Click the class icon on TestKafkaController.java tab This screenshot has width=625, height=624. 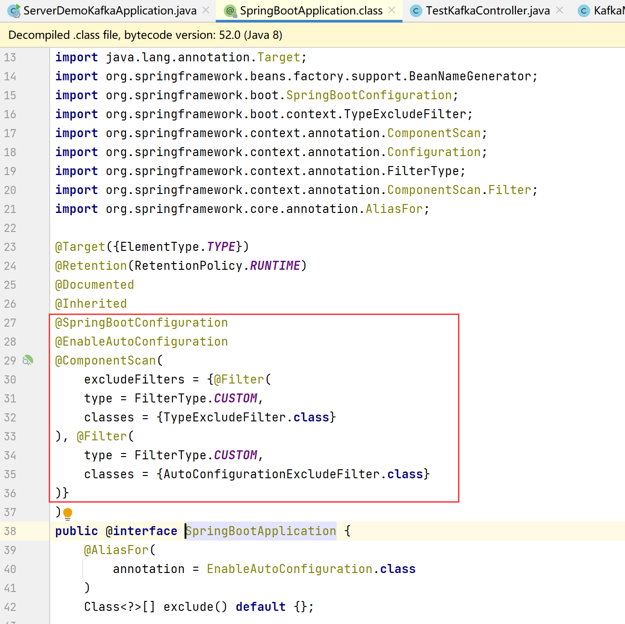click(x=416, y=11)
